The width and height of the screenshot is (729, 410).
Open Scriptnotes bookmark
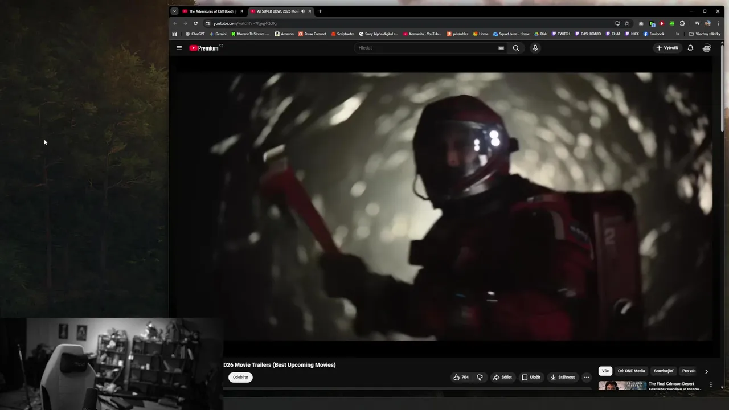click(343, 34)
